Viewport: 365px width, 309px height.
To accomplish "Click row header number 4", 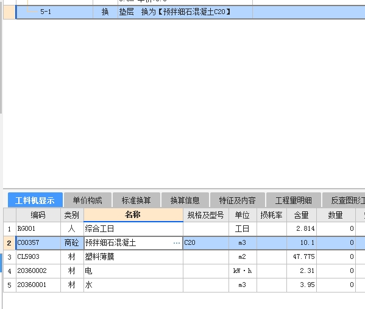I will [9, 271].
